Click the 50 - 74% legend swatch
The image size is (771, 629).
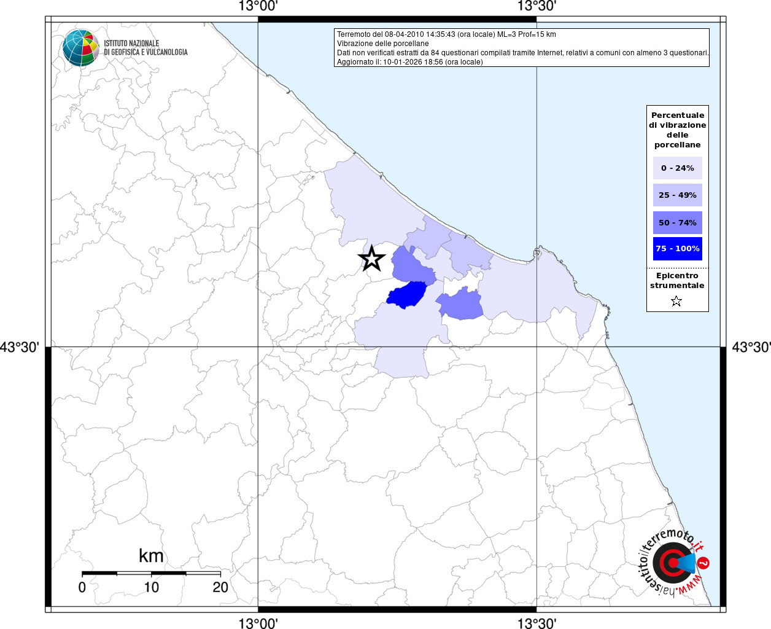tap(677, 222)
